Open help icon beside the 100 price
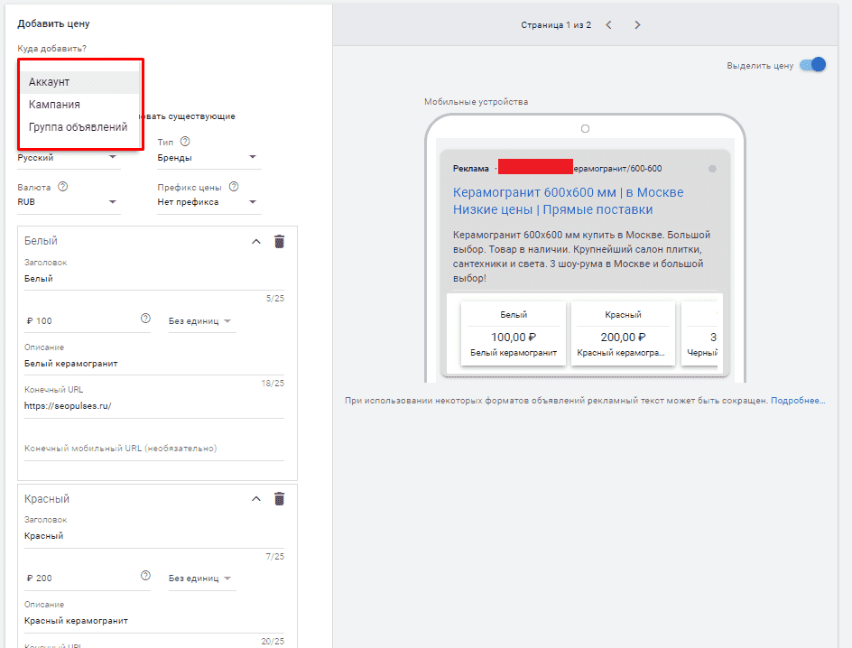 click(x=145, y=319)
